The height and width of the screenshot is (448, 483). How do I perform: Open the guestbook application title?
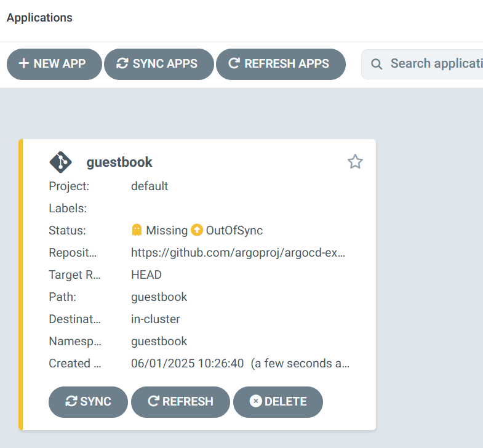[x=119, y=162]
